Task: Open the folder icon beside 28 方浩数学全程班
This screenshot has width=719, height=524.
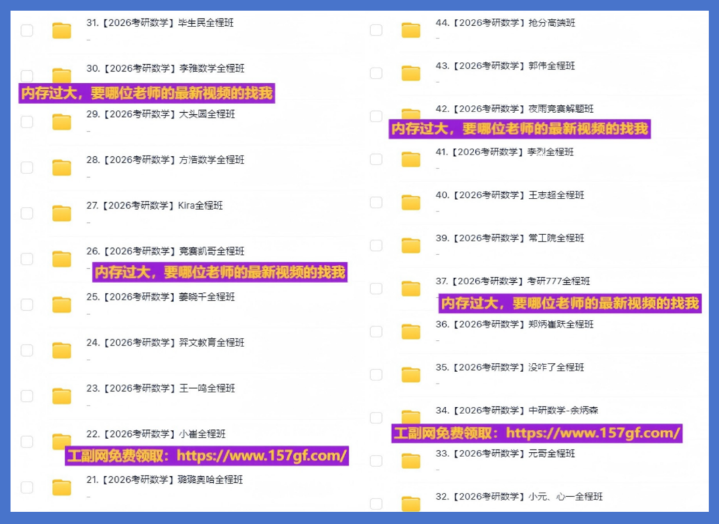Action: 62,167
